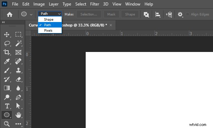Click the Home icon in options bar
Image resolution: width=213 pixels, height=128 pixels.
pyautogui.click(x=10, y=14)
